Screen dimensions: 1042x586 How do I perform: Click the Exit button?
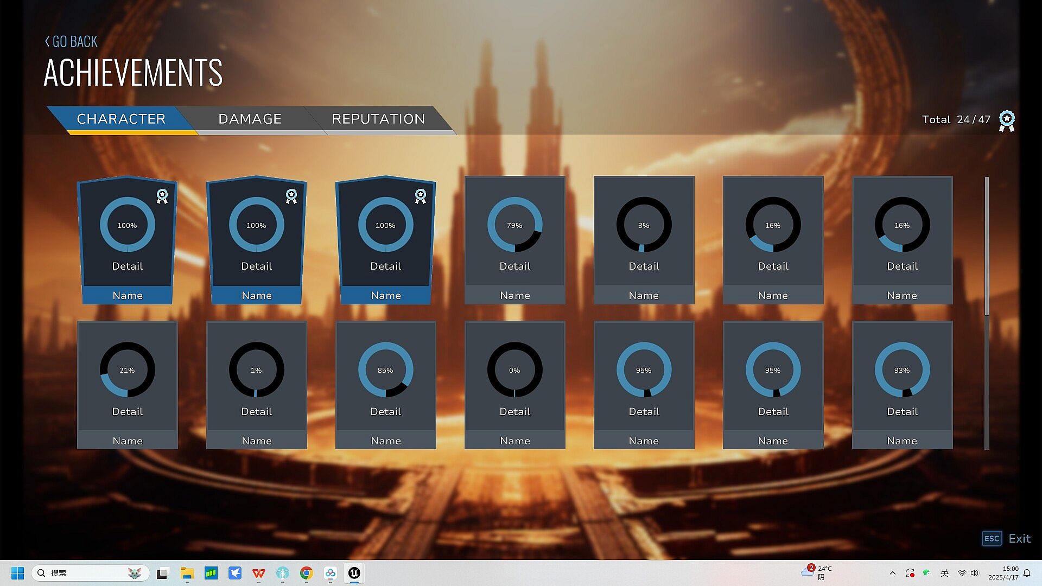tap(1019, 538)
